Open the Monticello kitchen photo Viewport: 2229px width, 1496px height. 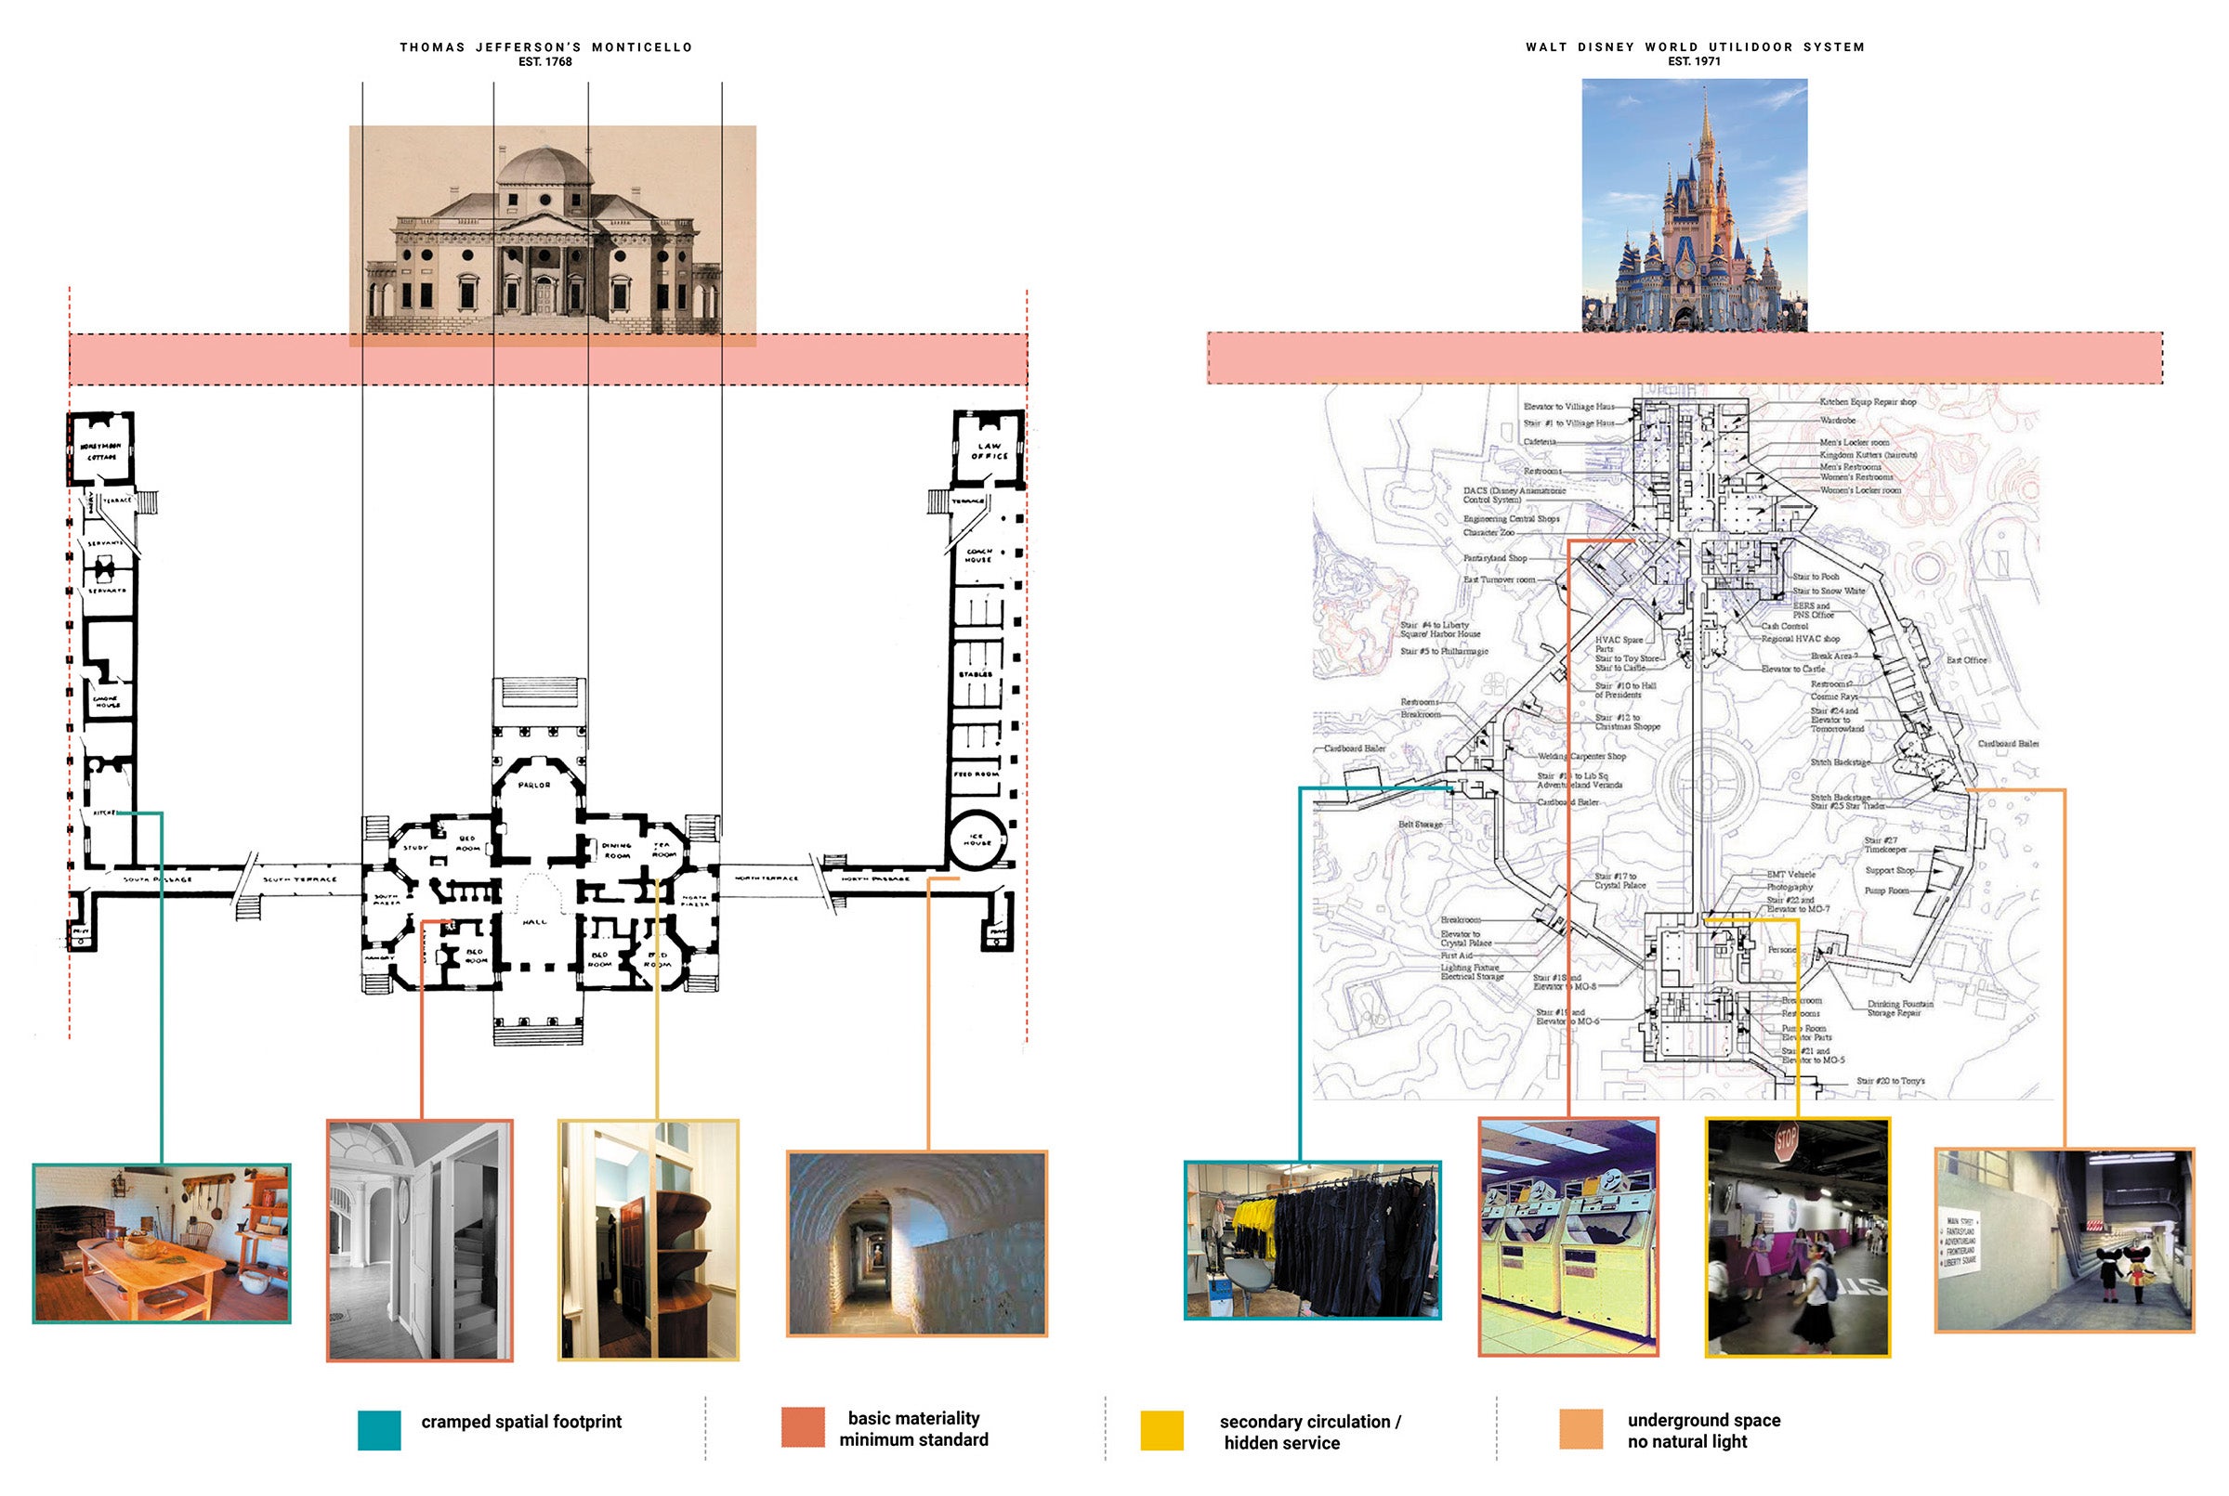[162, 1243]
